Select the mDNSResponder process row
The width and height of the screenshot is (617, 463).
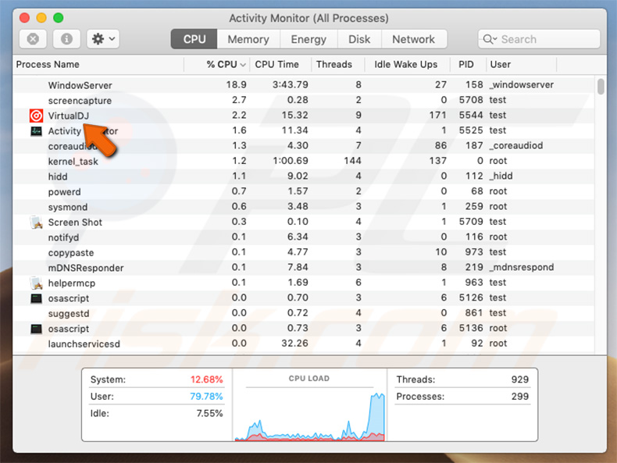[x=304, y=268]
